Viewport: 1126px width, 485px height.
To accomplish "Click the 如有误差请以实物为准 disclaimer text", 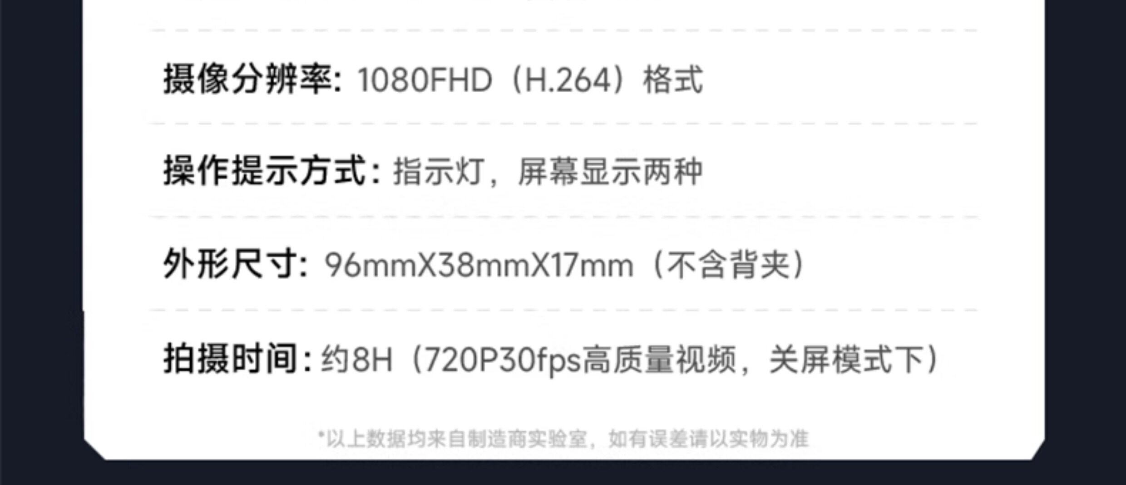I will pos(708,439).
